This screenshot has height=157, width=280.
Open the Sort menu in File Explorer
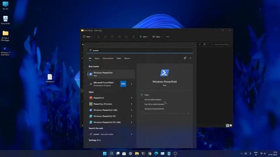[144, 37]
